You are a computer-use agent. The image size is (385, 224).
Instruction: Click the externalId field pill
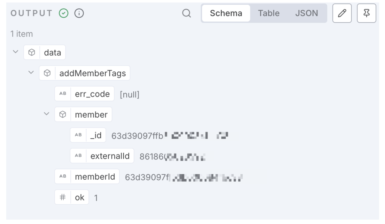[102, 156]
